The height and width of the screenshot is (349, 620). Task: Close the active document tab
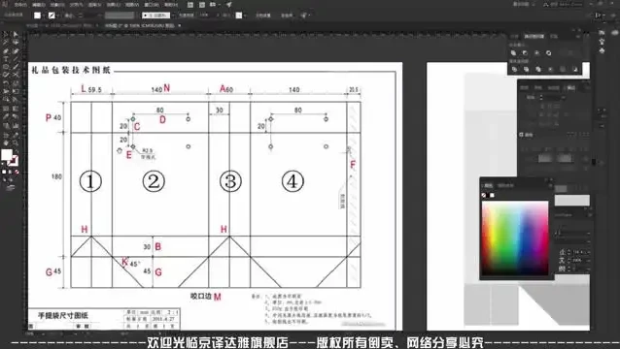point(180,25)
